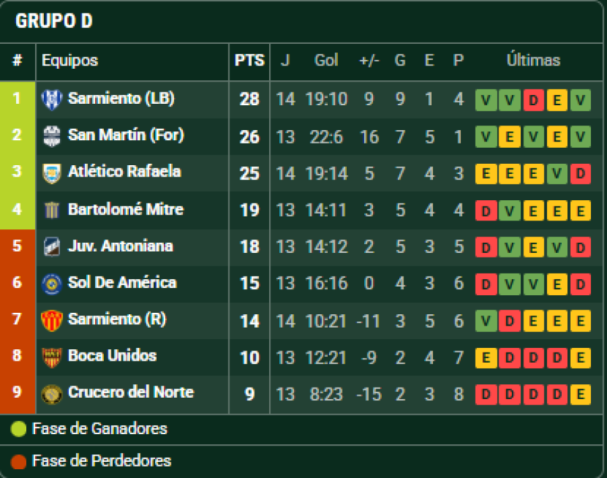Click the Sarmiento (R) team crest

point(51,320)
